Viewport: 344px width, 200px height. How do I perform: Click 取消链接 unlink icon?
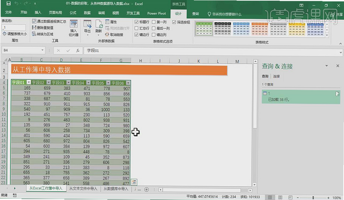(107, 34)
